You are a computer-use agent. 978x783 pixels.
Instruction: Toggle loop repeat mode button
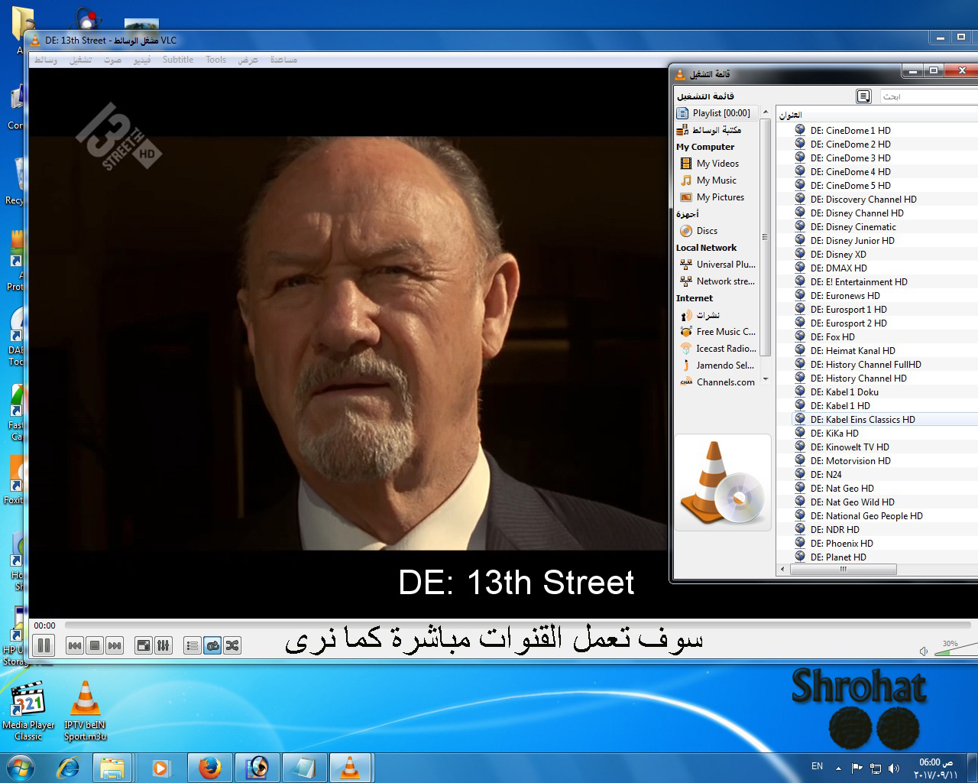[212, 645]
